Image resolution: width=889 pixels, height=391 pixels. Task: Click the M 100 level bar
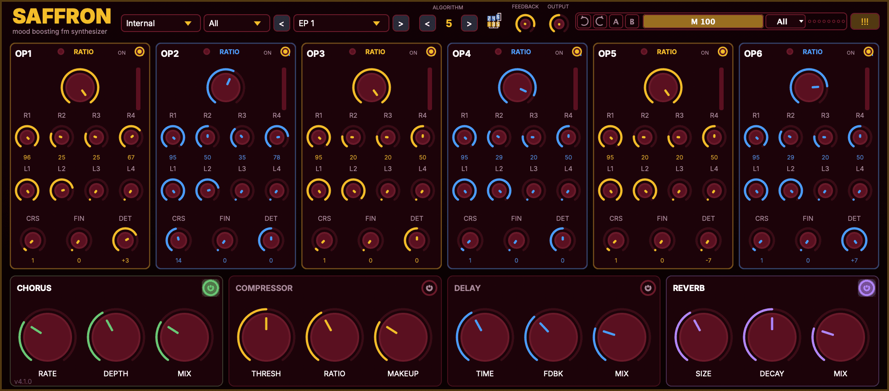tap(703, 21)
